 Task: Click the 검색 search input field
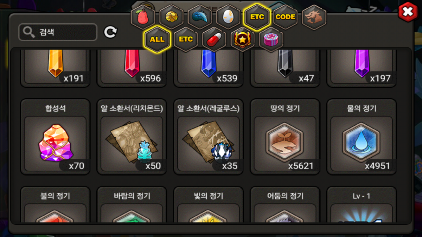58,32
